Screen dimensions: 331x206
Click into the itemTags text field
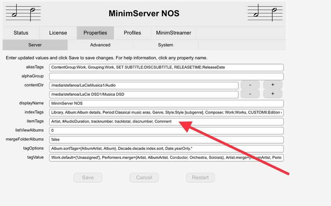click(x=165, y=121)
